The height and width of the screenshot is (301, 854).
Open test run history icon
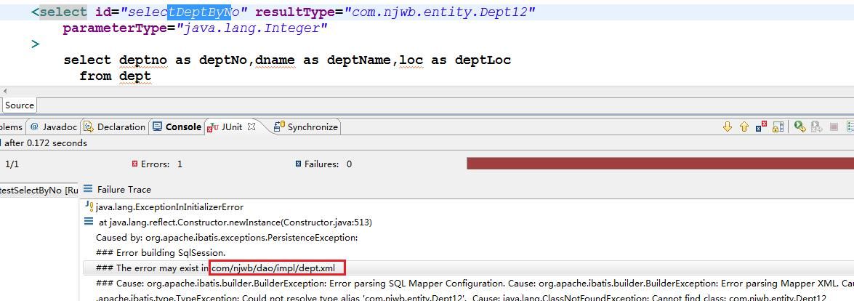click(850, 127)
